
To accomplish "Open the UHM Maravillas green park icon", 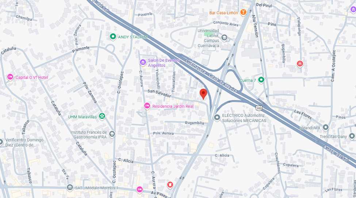I will [102, 116].
